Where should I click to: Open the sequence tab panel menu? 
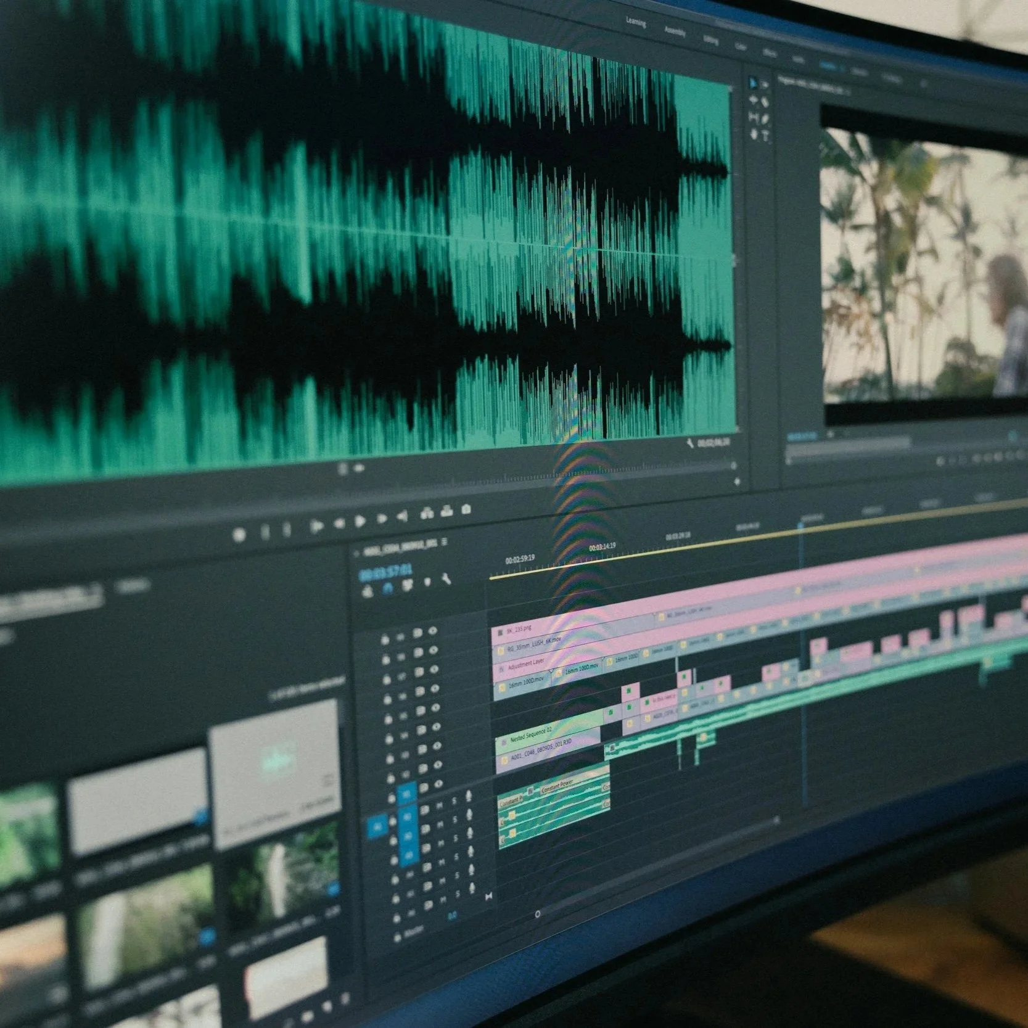pyautogui.click(x=444, y=542)
